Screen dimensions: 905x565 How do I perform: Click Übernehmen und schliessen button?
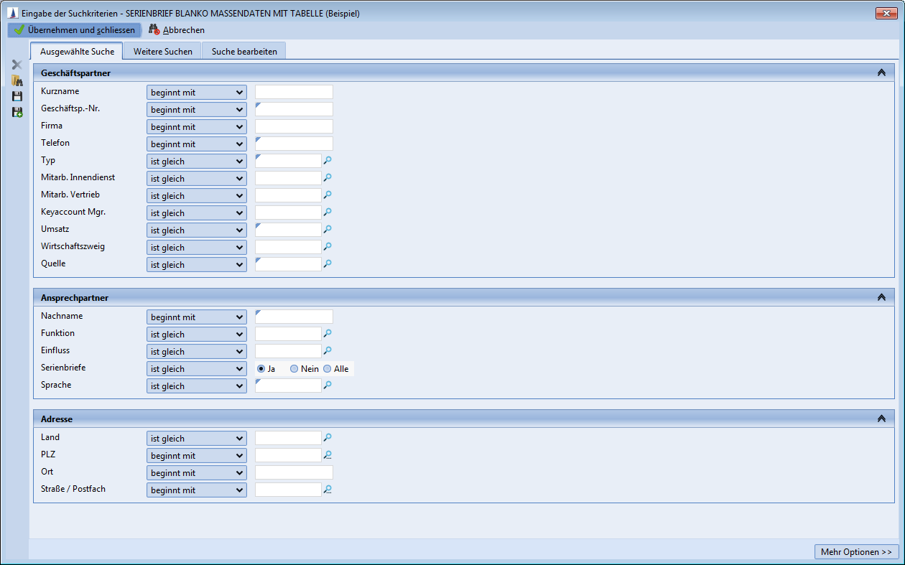click(74, 30)
